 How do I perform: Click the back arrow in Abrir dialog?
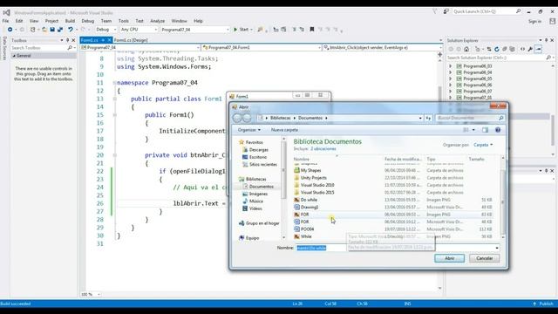pyautogui.click(x=237, y=118)
